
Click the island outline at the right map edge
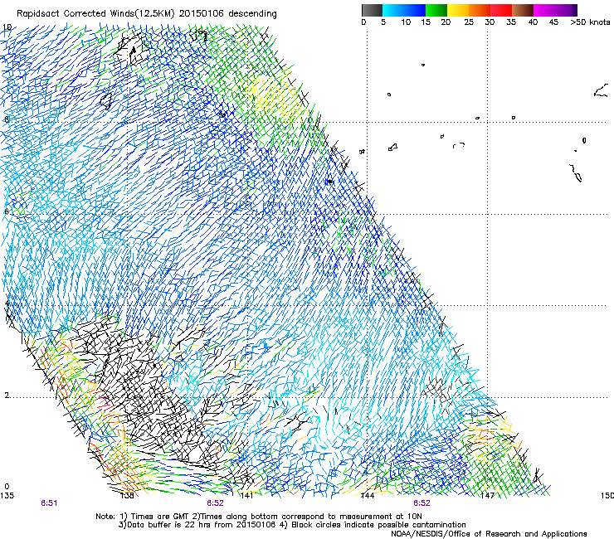[602, 90]
